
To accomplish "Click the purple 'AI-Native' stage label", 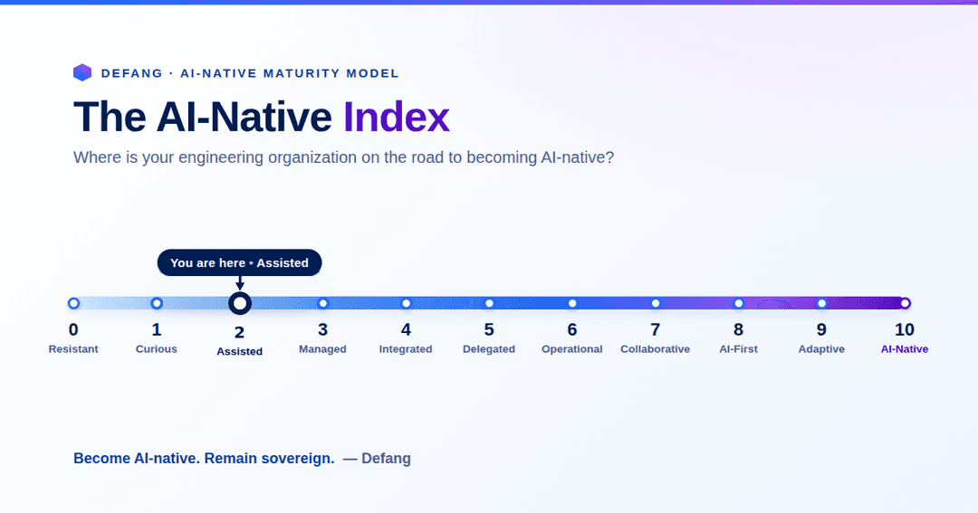I will click(x=905, y=349).
